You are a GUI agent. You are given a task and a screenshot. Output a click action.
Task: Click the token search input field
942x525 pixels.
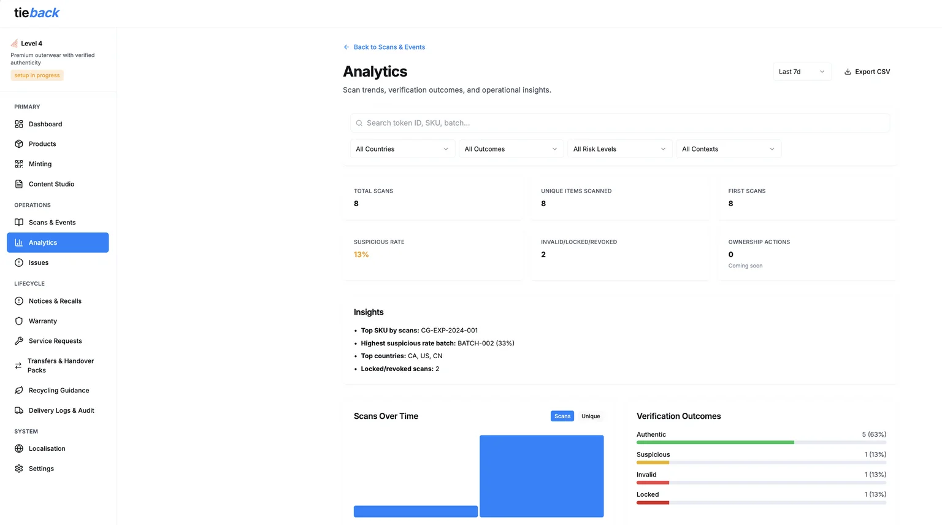pyautogui.click(x=552, y=123)
